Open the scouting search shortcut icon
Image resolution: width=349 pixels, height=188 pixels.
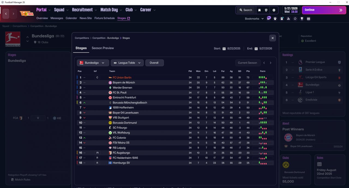pos(288,19)
